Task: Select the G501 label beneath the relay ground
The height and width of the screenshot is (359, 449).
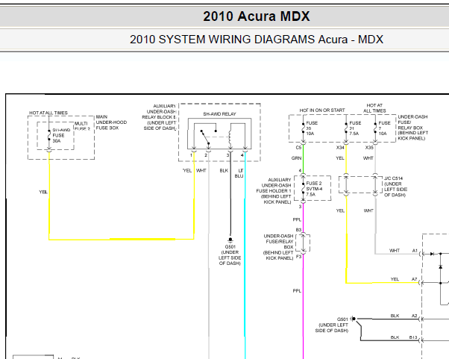Action: pyautogui.click(x=230, y=247)
